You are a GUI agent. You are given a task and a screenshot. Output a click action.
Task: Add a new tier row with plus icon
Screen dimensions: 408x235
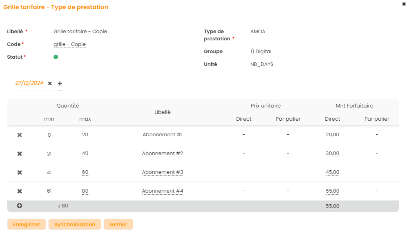pyautogui.click(x=20, y=206)
